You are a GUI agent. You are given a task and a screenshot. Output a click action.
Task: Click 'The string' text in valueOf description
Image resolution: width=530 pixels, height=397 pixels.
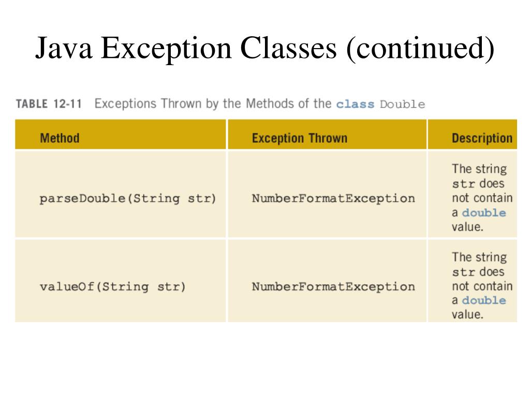pyautogui.click(x=479, y=257)
